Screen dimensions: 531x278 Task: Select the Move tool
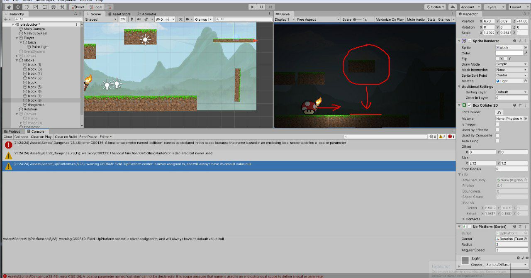click(17, 7)
